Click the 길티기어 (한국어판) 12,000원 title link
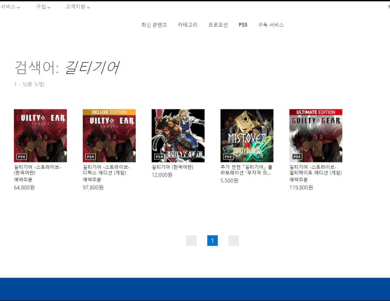Screen dimensions: 390x301 (x=172, y=167)
